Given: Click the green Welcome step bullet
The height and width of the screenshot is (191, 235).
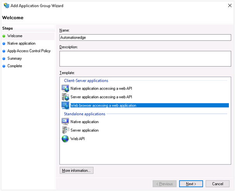Looking at the screenshot, I should (4, 36).
